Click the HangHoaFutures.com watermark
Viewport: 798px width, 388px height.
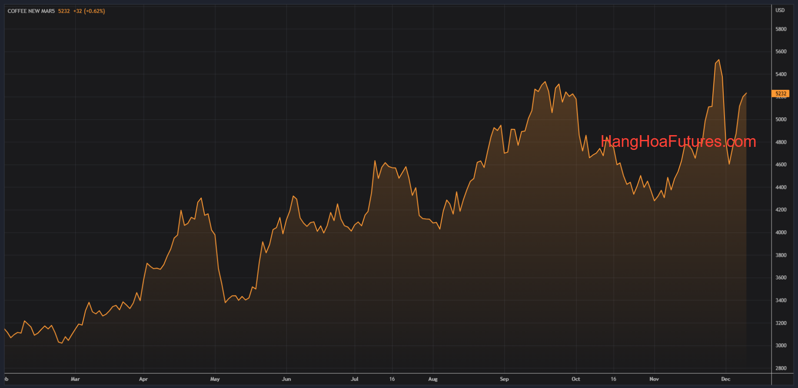pos(678,142)
